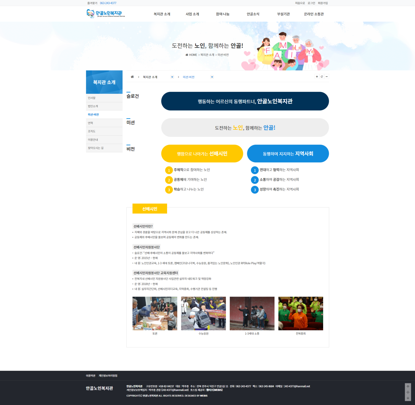This screenshot has height=405, width=415.
Task: Click the 토론 photo thumbnail
Action: click(x=155, y=313)
